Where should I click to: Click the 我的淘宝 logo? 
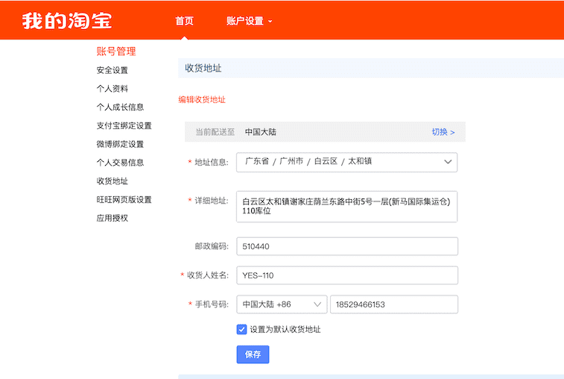pyautogui.click(x=67, y=21)
